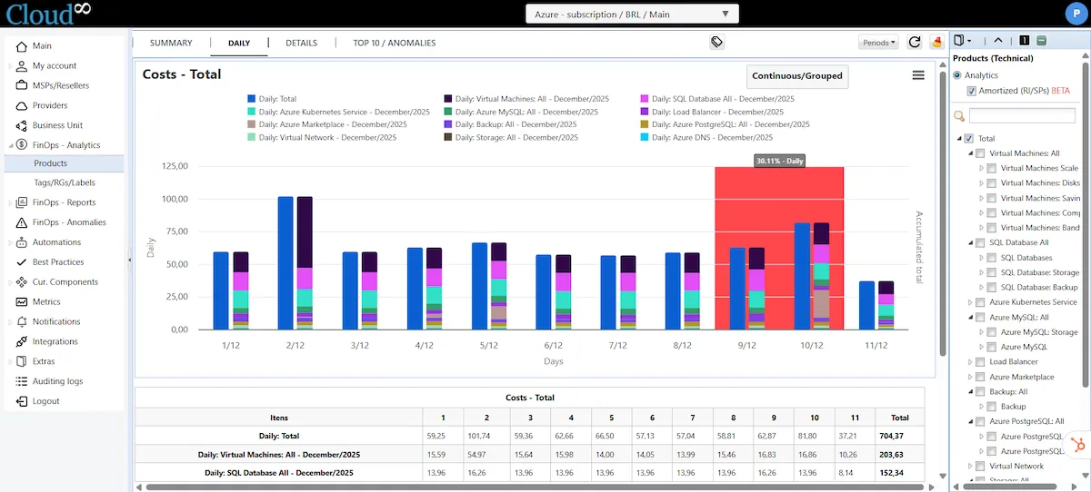Expand the Azure Kubernetes Service node
Image resolution: width=1091 pixels, height=492 pixels.
(970, 302)
